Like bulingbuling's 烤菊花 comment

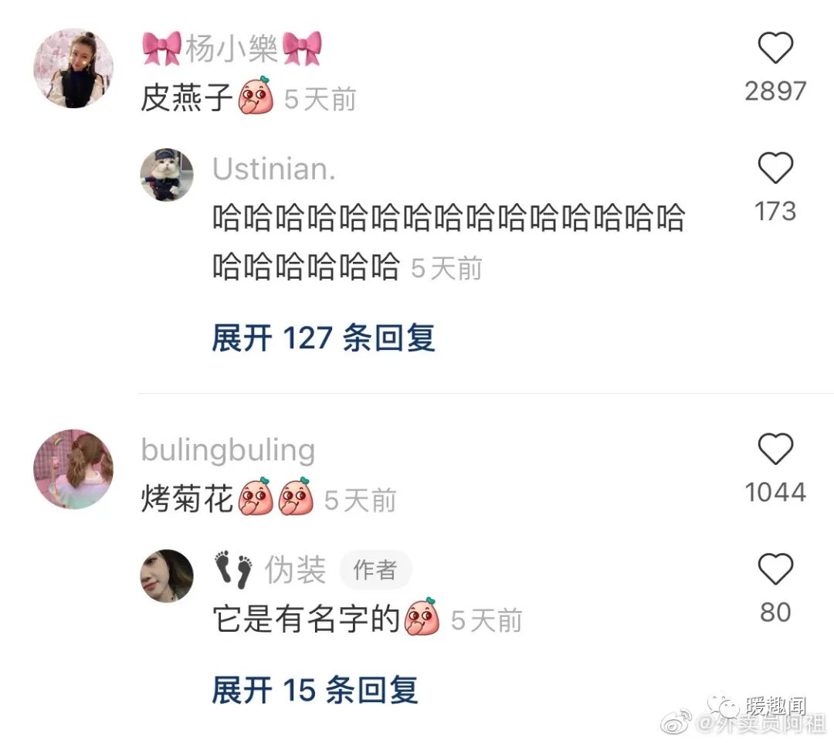pos(775,449)
